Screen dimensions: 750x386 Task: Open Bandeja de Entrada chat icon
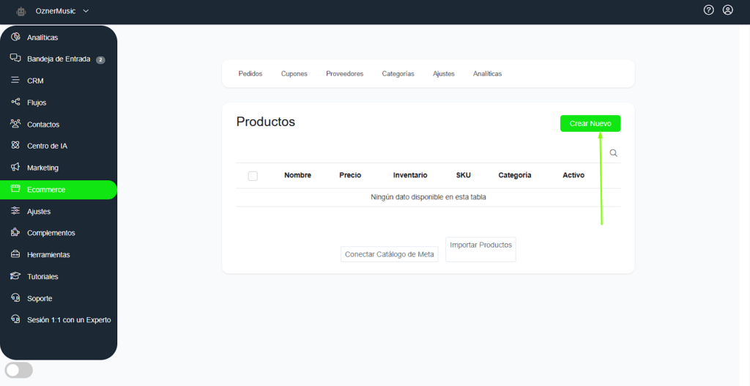point(15,59)
